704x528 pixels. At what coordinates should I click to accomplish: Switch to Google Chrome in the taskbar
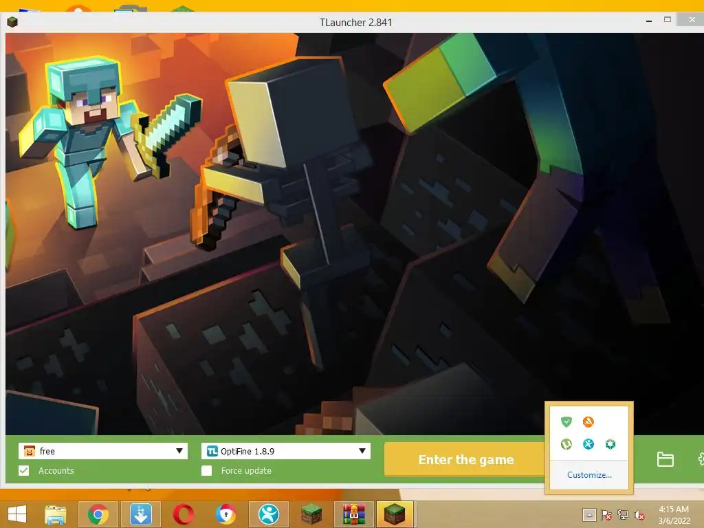pos(98,514)
